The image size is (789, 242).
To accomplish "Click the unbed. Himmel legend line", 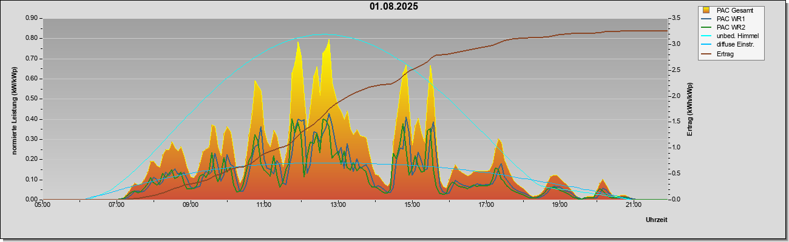I will [x=706, y=36].
